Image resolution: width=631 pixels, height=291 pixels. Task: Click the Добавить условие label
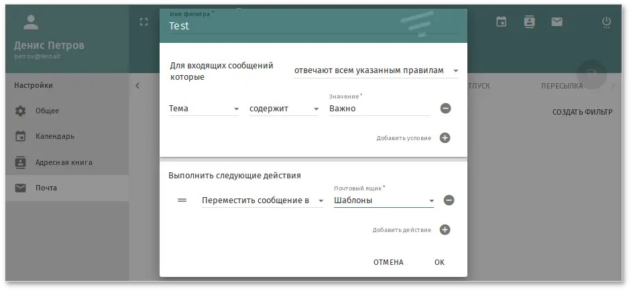404,138
